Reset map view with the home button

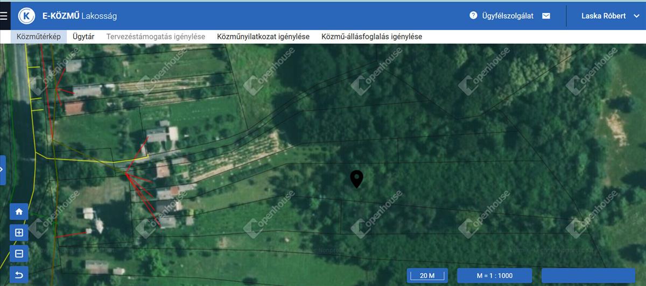click(19, 212)
